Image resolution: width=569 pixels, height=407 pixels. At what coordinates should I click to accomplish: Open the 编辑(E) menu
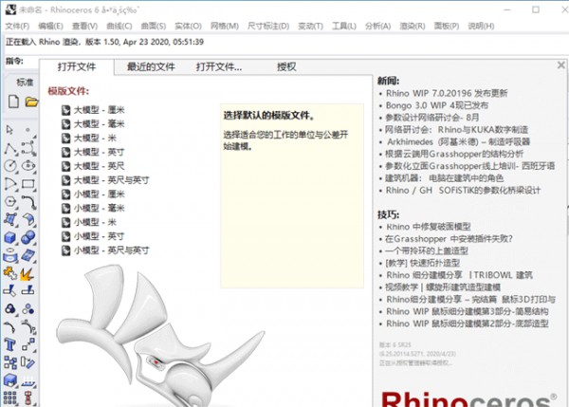coord(51,27)
